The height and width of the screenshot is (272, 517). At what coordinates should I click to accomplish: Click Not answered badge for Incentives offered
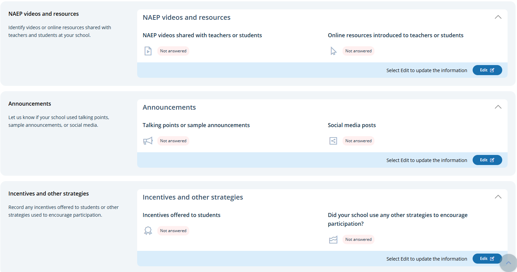point(173,231)
